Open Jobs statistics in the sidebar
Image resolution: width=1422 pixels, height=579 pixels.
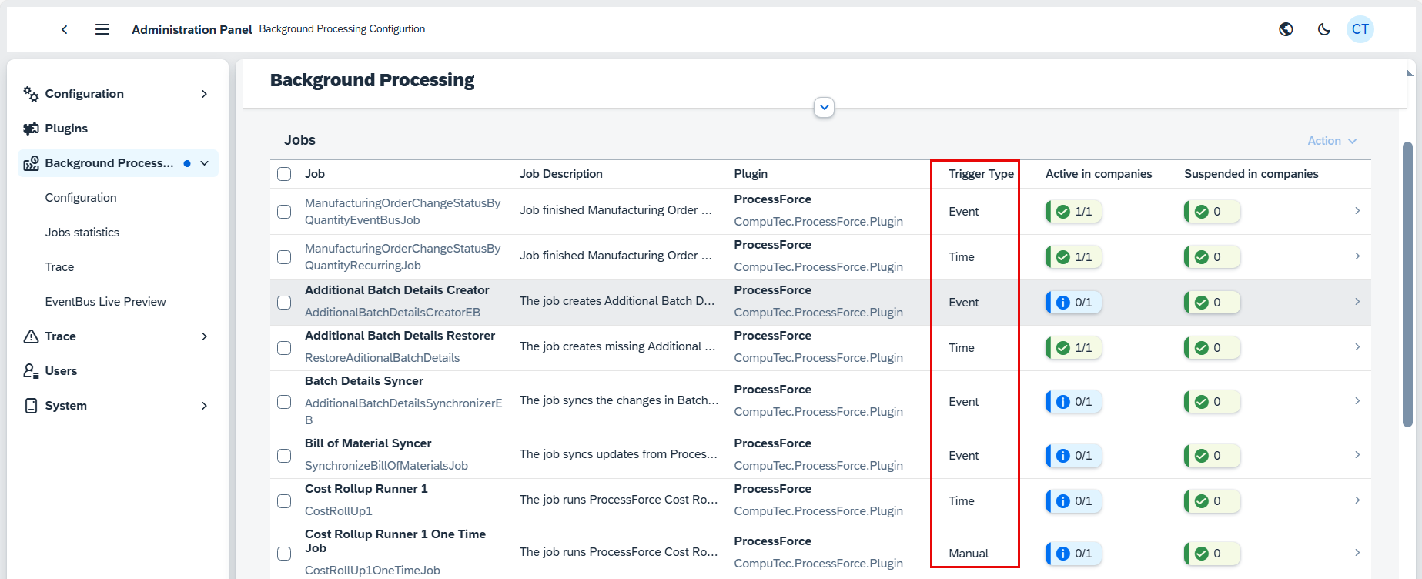pyautogui.click(x=82, y=233)
